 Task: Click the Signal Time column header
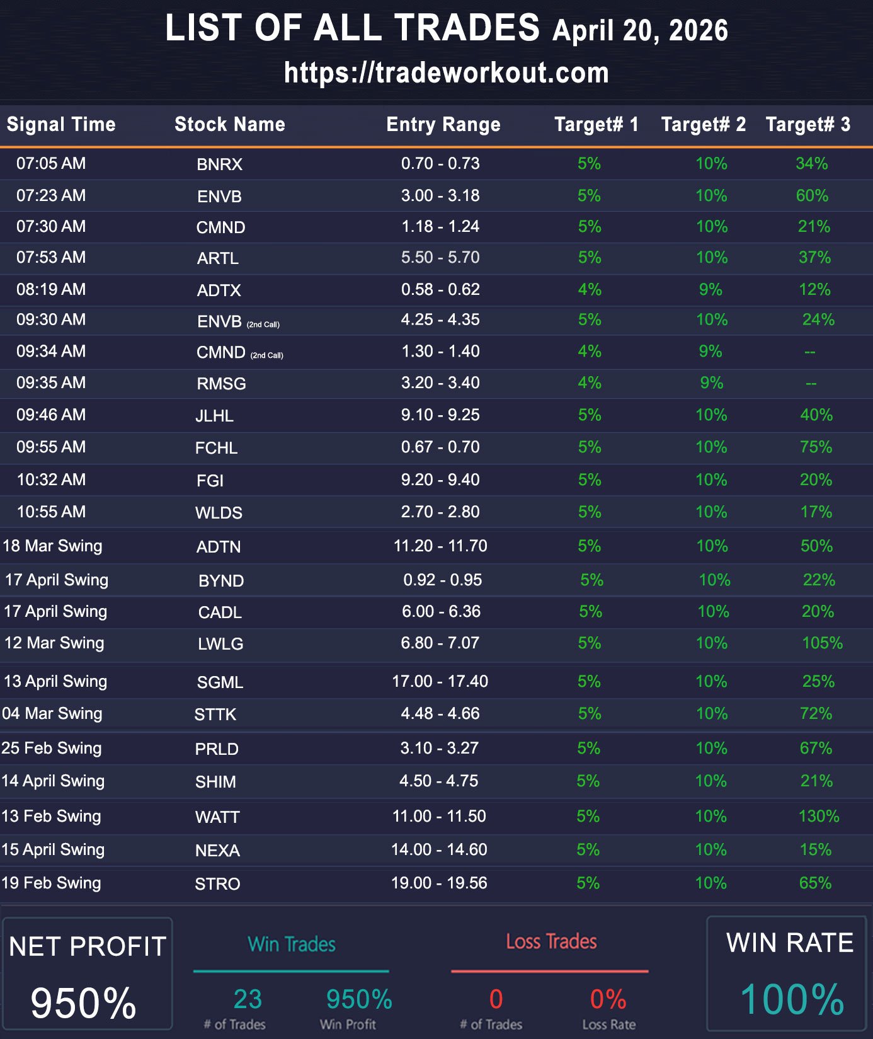[x=61, y=124]
